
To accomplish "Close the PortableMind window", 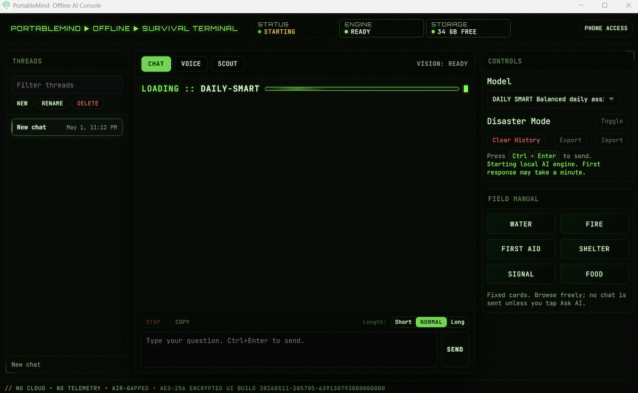I will pyautogui.click(x=628, y=5).
